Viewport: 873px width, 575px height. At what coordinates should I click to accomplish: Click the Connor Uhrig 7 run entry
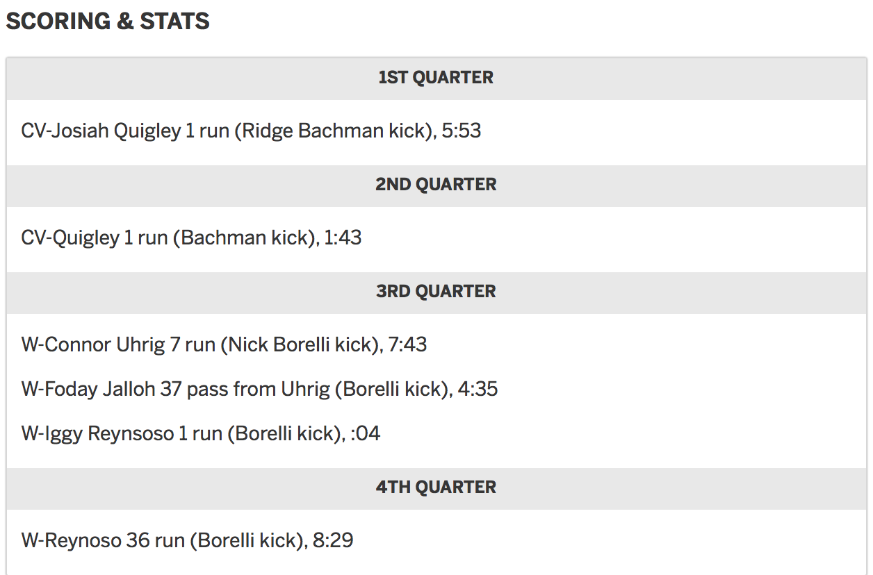pyautogui.click(x=224, y=345)
